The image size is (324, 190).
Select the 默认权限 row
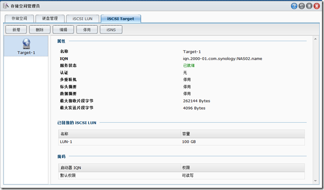coord(182,175)
